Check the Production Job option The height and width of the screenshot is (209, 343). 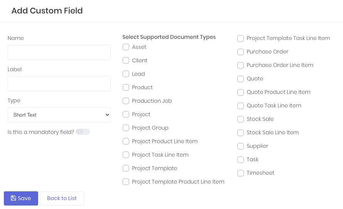pyautogui.click(x=126, y=101)
